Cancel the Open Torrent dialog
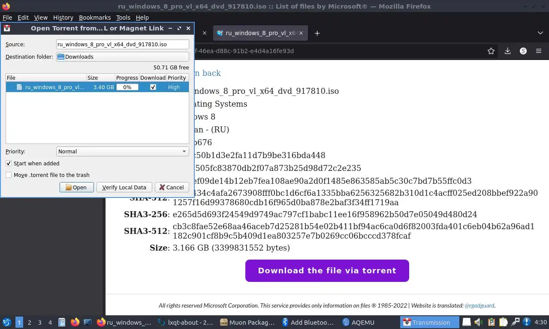549x329 pixels. (x=172, y=187)
